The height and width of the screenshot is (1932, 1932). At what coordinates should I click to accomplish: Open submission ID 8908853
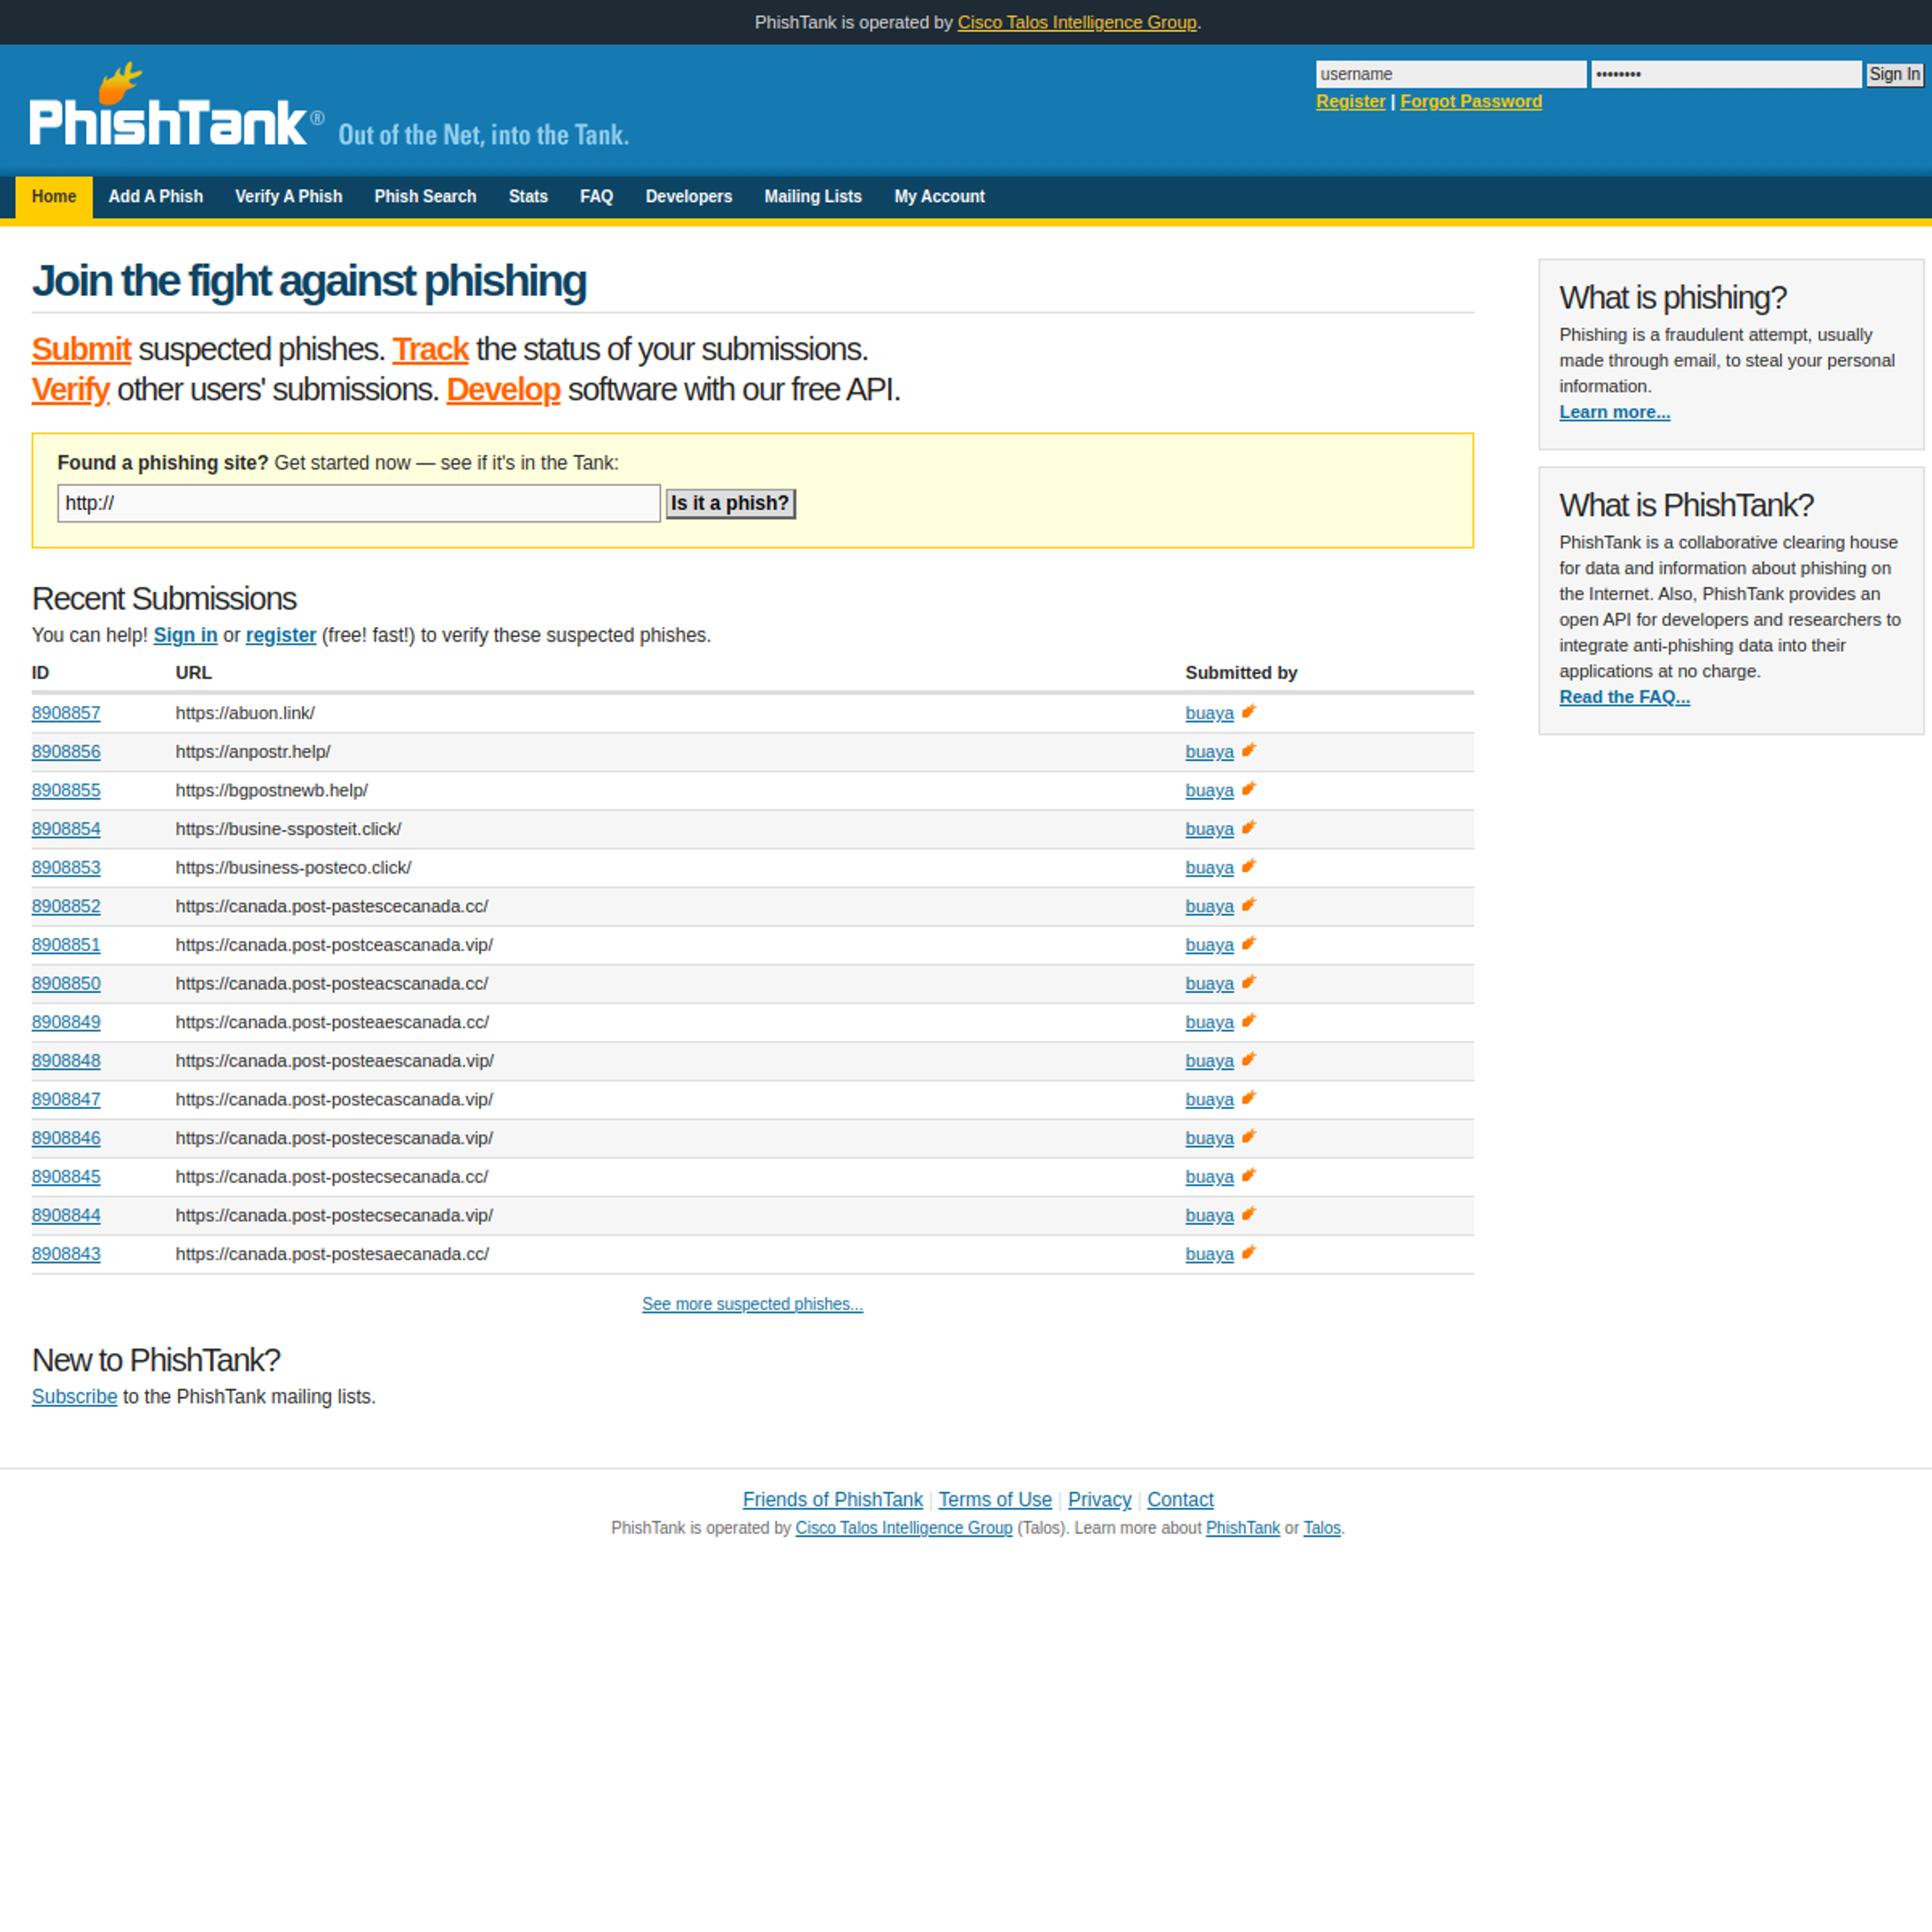(66, 868)
